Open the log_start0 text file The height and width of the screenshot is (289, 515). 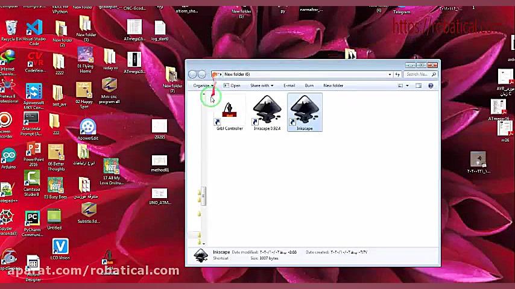(160, 31)
